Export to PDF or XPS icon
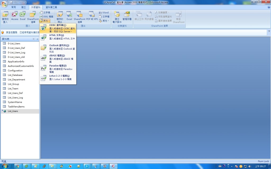The height and width of the screenshot is (169, 271). point(92,16)
